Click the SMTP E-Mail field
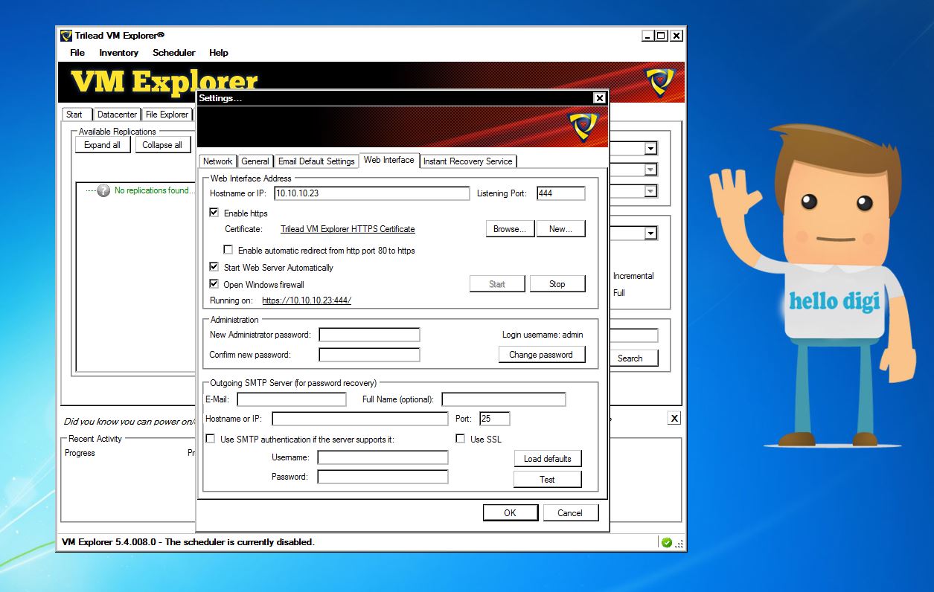 point(292,399)
